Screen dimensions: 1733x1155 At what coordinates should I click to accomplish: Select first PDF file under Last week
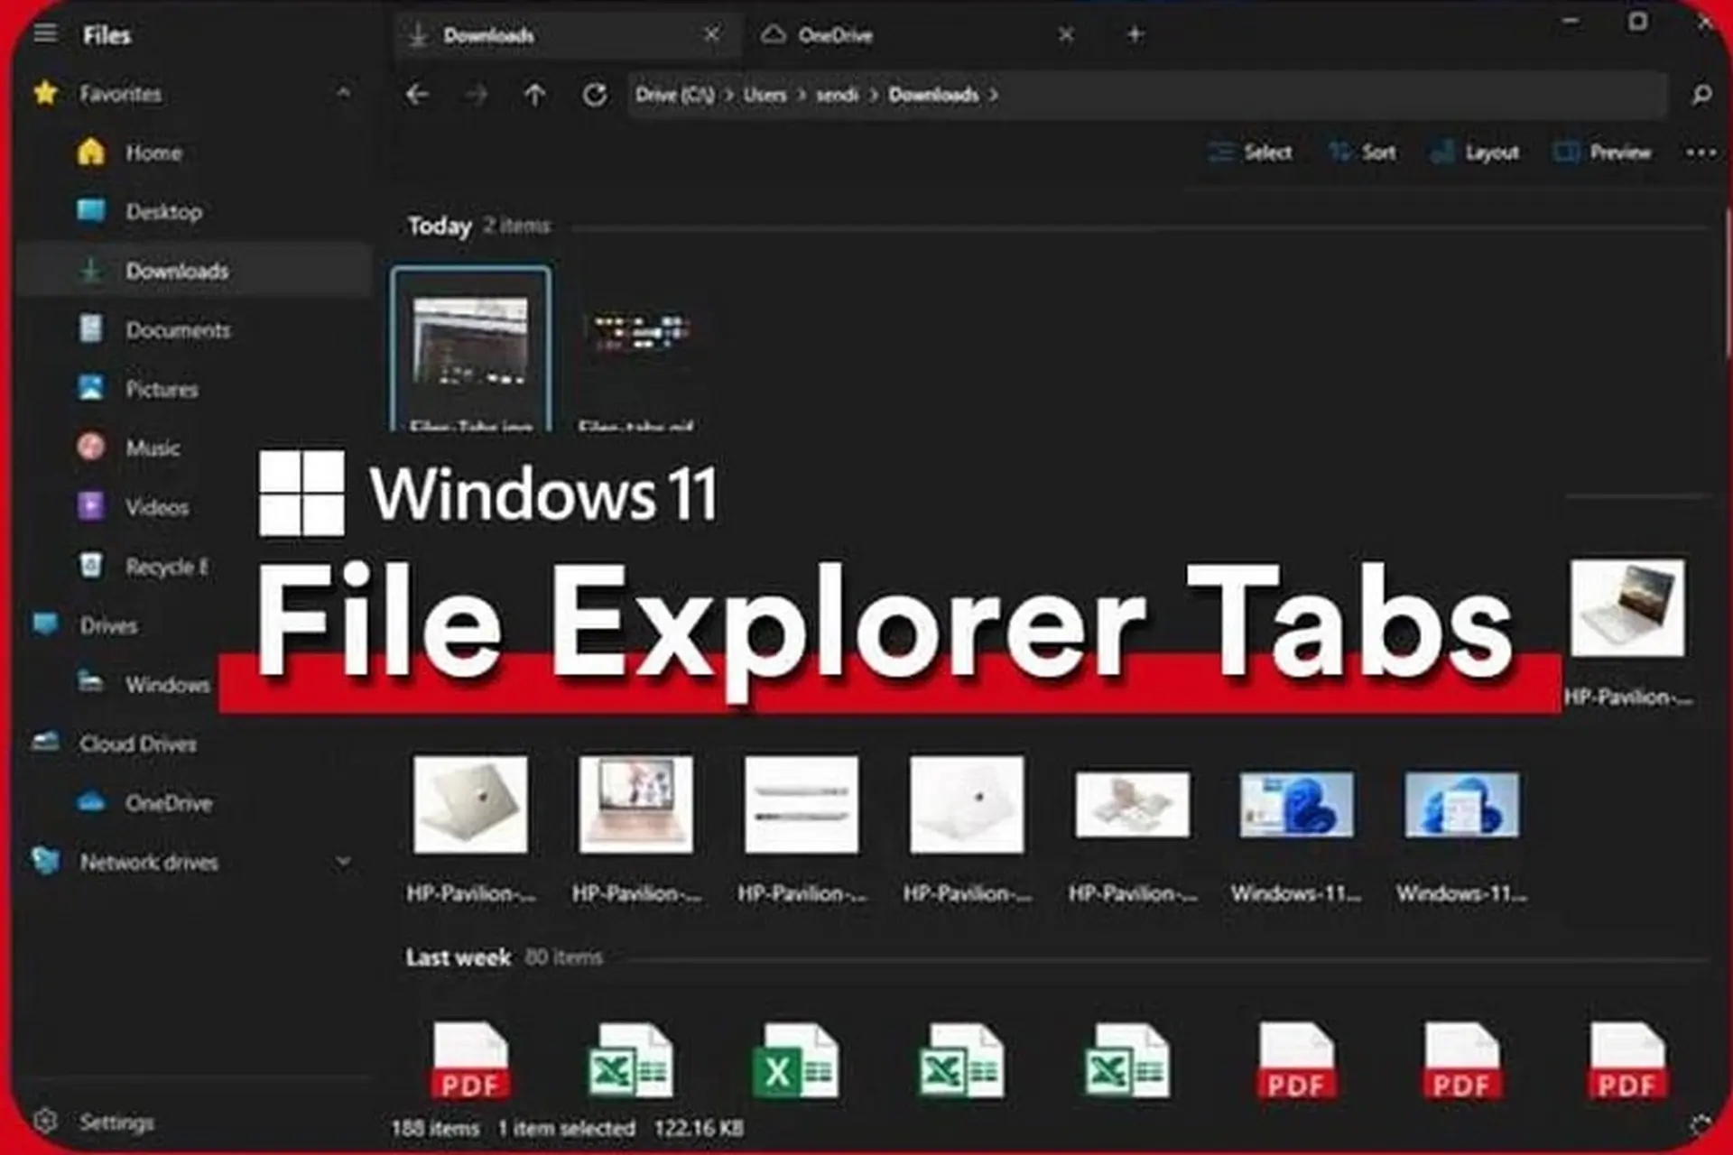[x=470, y=1060]
